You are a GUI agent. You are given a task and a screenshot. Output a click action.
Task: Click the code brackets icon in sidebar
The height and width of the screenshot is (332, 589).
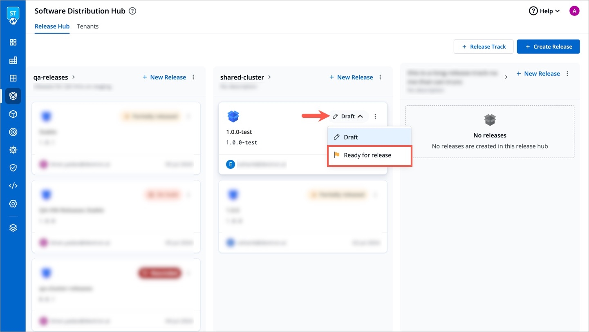click(x=13, y=186)
